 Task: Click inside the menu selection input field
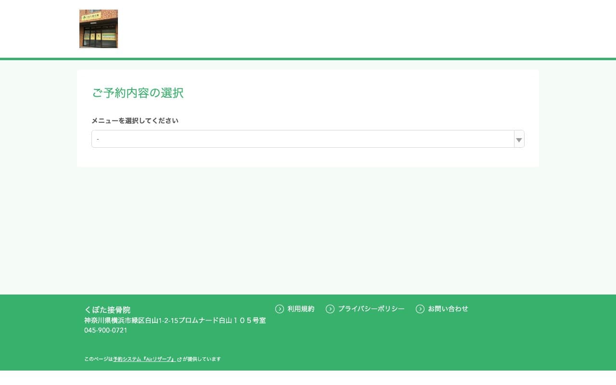pos(289,139)
